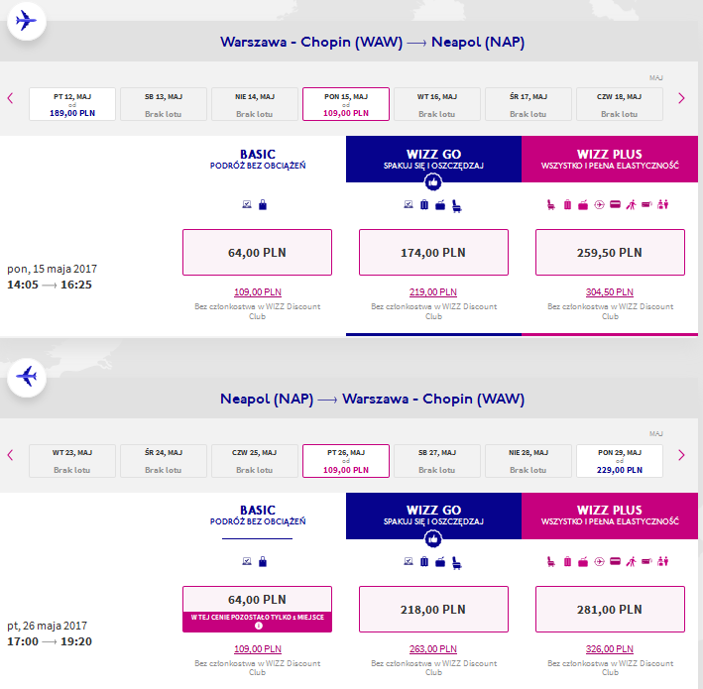Show earlier outbound dates with the left arrow
Screen dimensions: 703x689
pyautogui.click(x=10, y=98)
